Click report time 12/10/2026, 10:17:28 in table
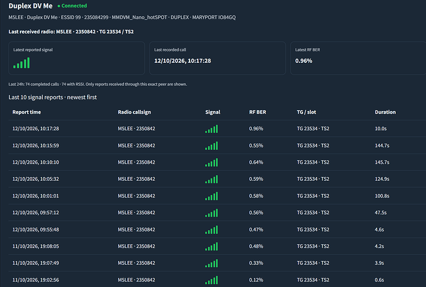The width and height of the screenshot is (426, 287). [x=36, y=129]
